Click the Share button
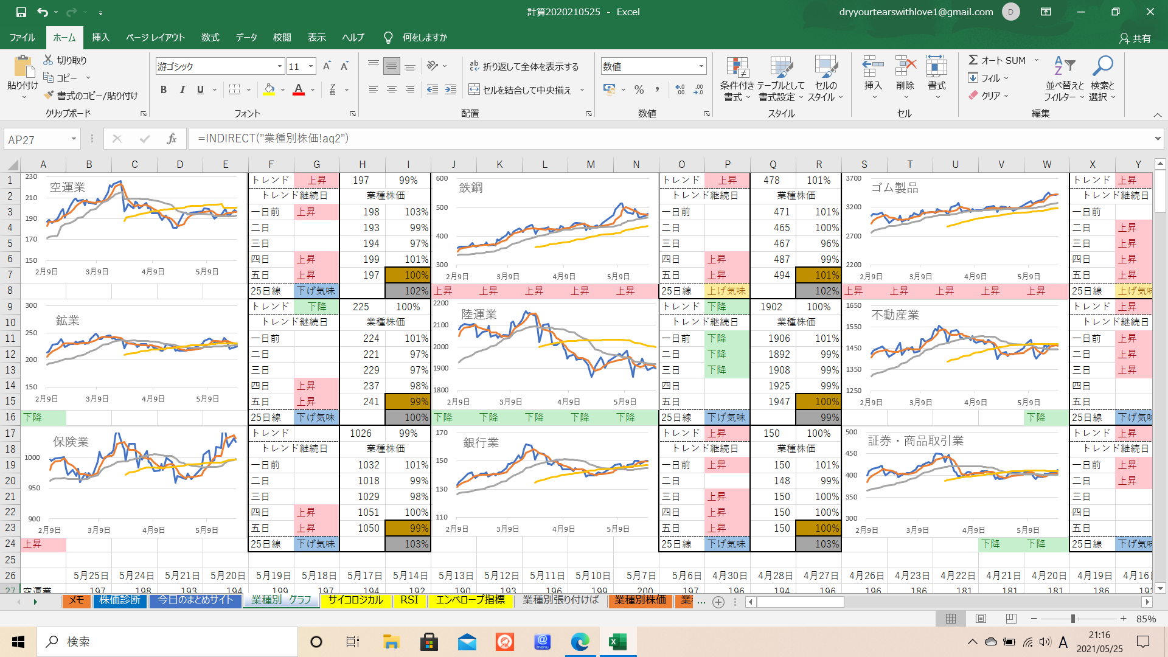This screenshot has height=657, width=1168. point(1135,38)
